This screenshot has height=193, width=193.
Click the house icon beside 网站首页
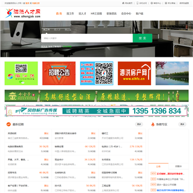coord(123,3)
